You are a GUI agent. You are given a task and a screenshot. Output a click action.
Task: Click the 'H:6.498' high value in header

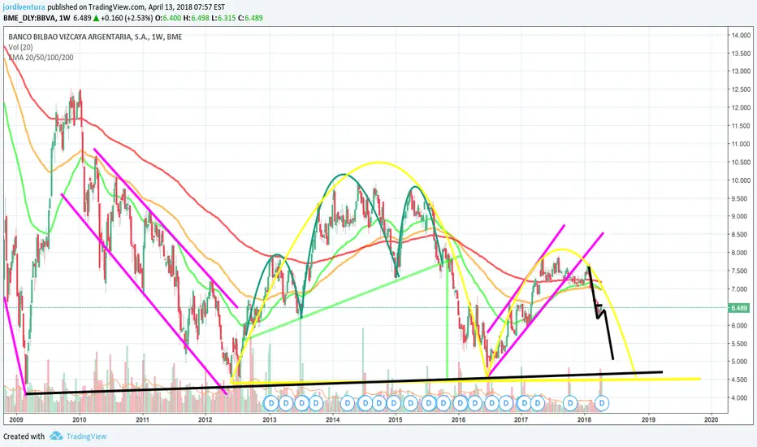point(197,18)
